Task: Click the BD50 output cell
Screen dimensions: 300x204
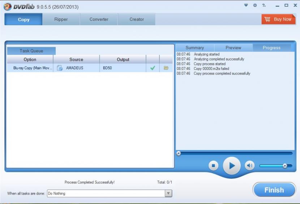Action: (123, 68)
